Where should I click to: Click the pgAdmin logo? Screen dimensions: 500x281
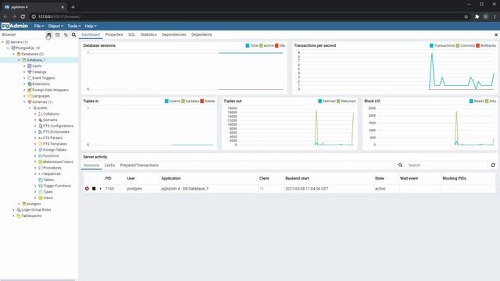pyautogui.click(x=15, y=26)
